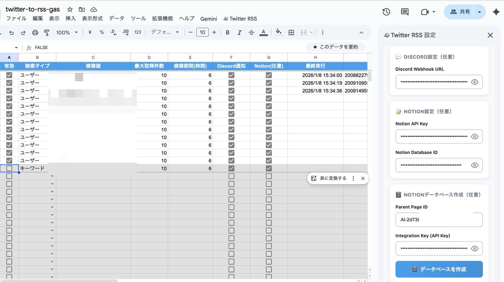Open the ファイル menu
This screenshot has height=282, width=504.
[x=16, y=18]
